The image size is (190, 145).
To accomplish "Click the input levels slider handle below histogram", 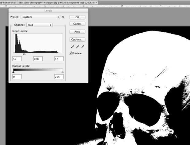I will click(x=25, y=54).
